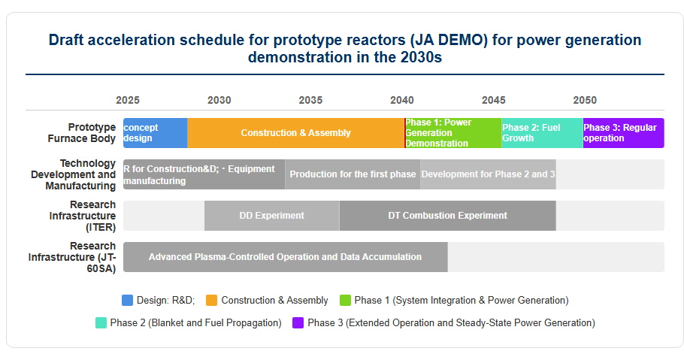Click the DT Combustion Experiment bar
Viewport: 684px width, 360px height.
[x=447, y=216]
